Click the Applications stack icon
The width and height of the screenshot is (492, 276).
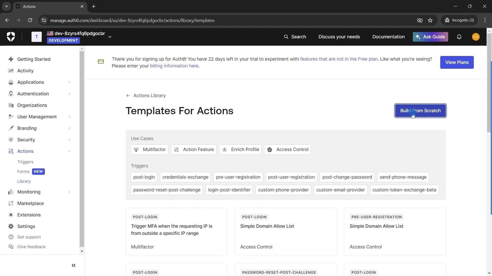[11, 82]
